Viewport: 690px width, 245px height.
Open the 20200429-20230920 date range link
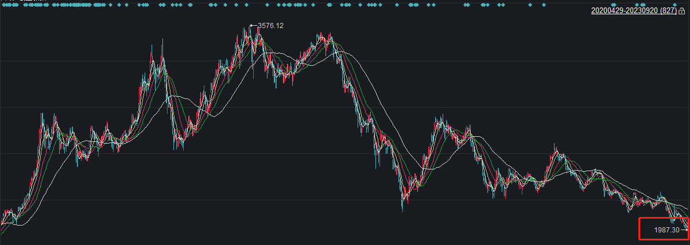click(625, 10)
